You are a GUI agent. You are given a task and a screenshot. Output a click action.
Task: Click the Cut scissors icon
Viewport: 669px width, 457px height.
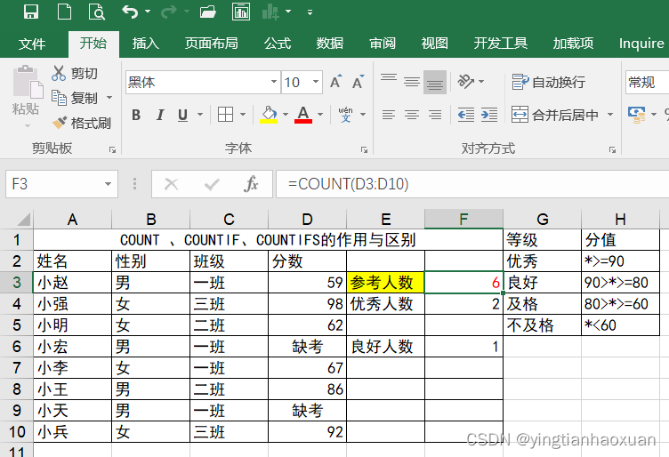59,73
